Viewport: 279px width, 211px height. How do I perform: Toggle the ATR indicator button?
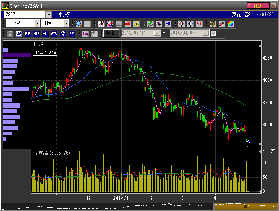(x=54, y=33)
